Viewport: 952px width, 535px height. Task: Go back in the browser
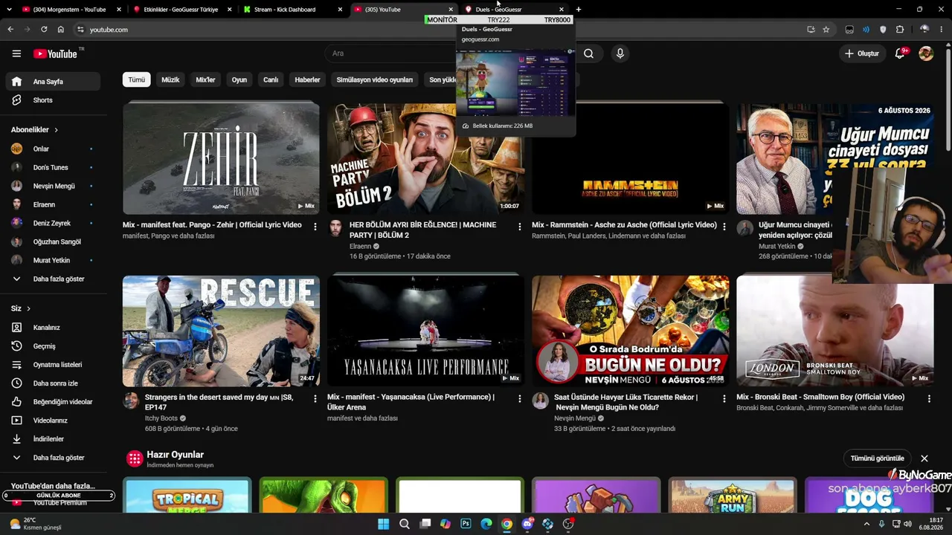(x=10, y=30)
